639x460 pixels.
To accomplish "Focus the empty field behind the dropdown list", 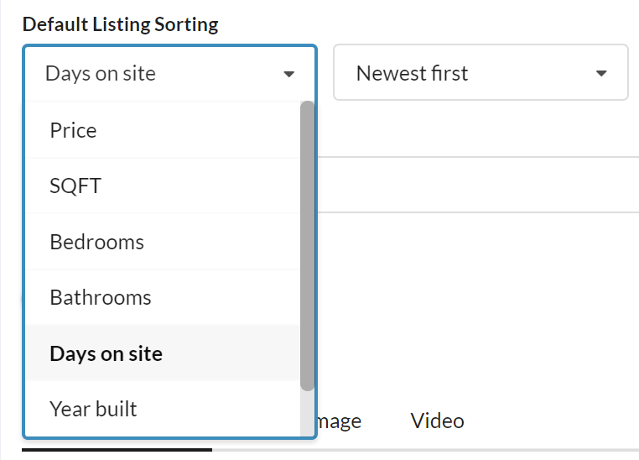I will pos(478,185).
